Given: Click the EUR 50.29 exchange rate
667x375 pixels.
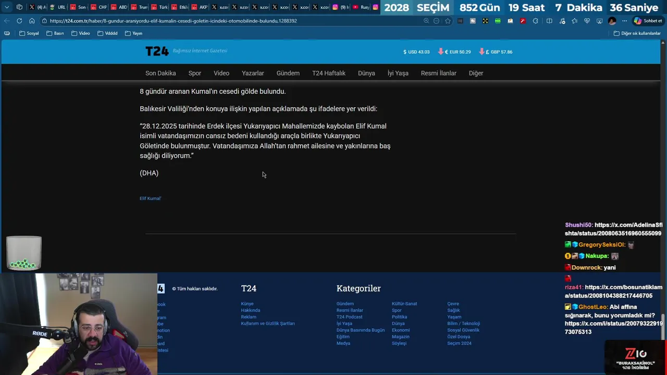Looking at the screenshot, I should pyautogui.click(x=454, y=52).
